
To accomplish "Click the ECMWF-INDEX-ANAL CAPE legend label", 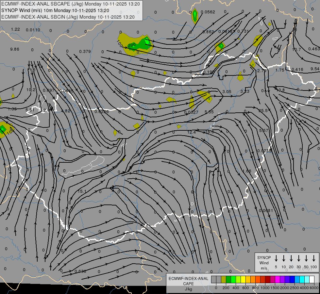I will pyautogui.click(x=188, y=284).
